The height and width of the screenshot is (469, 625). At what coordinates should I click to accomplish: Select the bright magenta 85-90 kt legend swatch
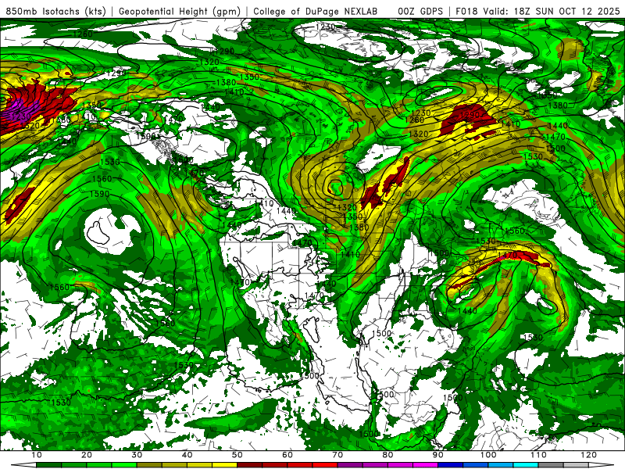(x=425, y=465)
